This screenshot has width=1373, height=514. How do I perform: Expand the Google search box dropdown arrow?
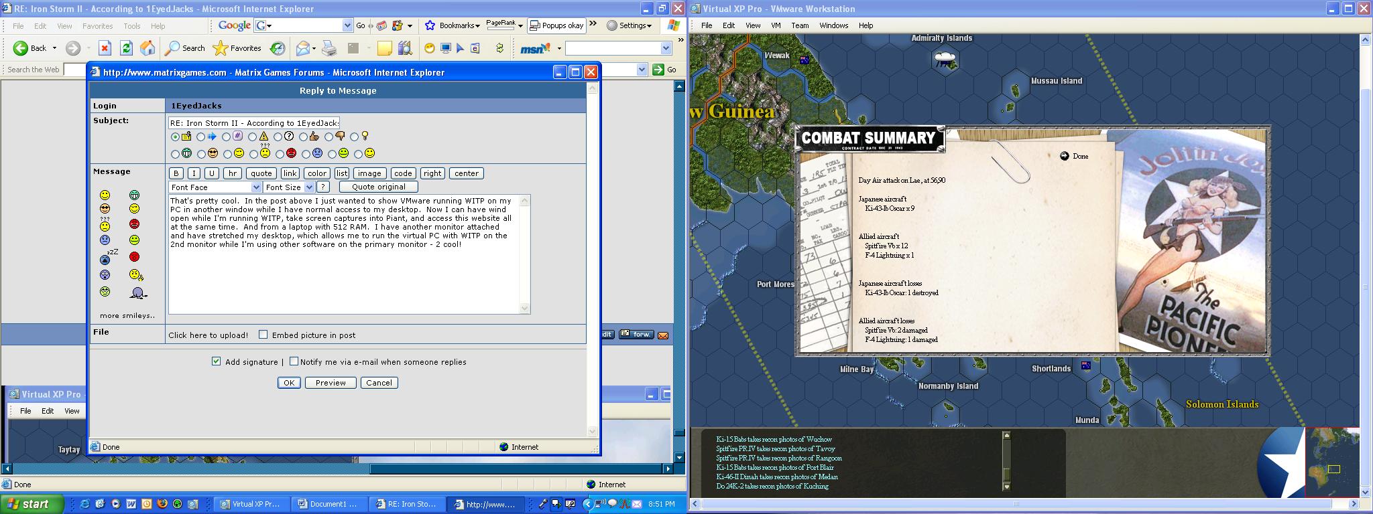click(347, 25)
